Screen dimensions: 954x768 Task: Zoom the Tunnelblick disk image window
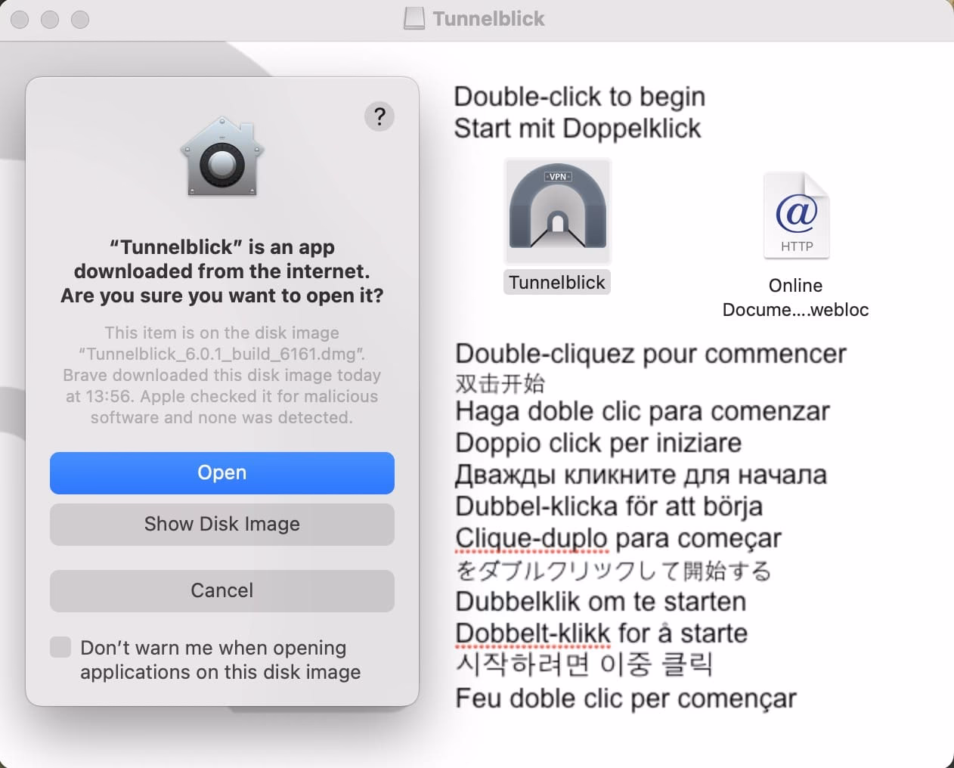click(80, 20)
